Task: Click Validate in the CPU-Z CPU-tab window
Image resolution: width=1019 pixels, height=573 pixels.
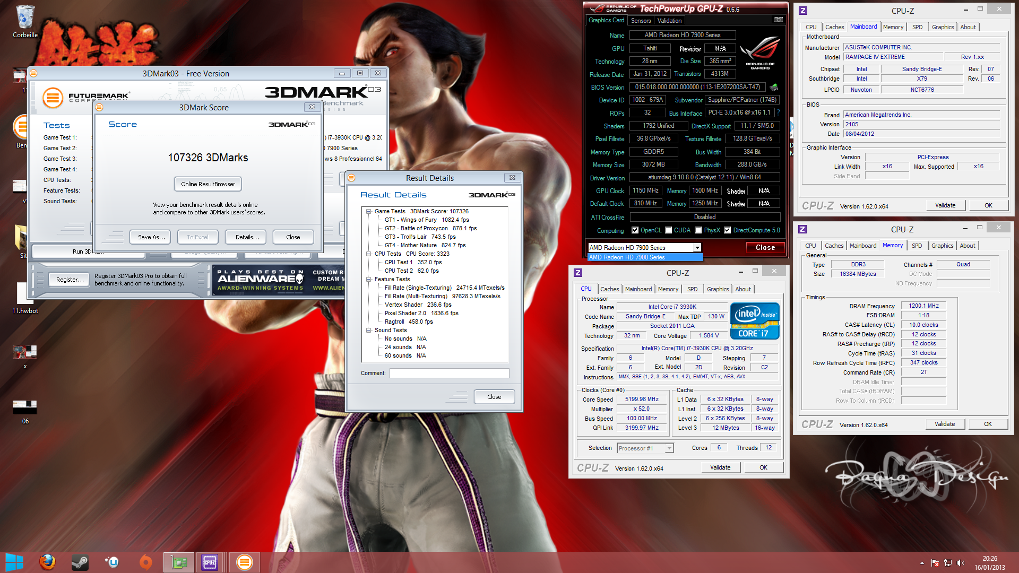Action: (720, 467)
